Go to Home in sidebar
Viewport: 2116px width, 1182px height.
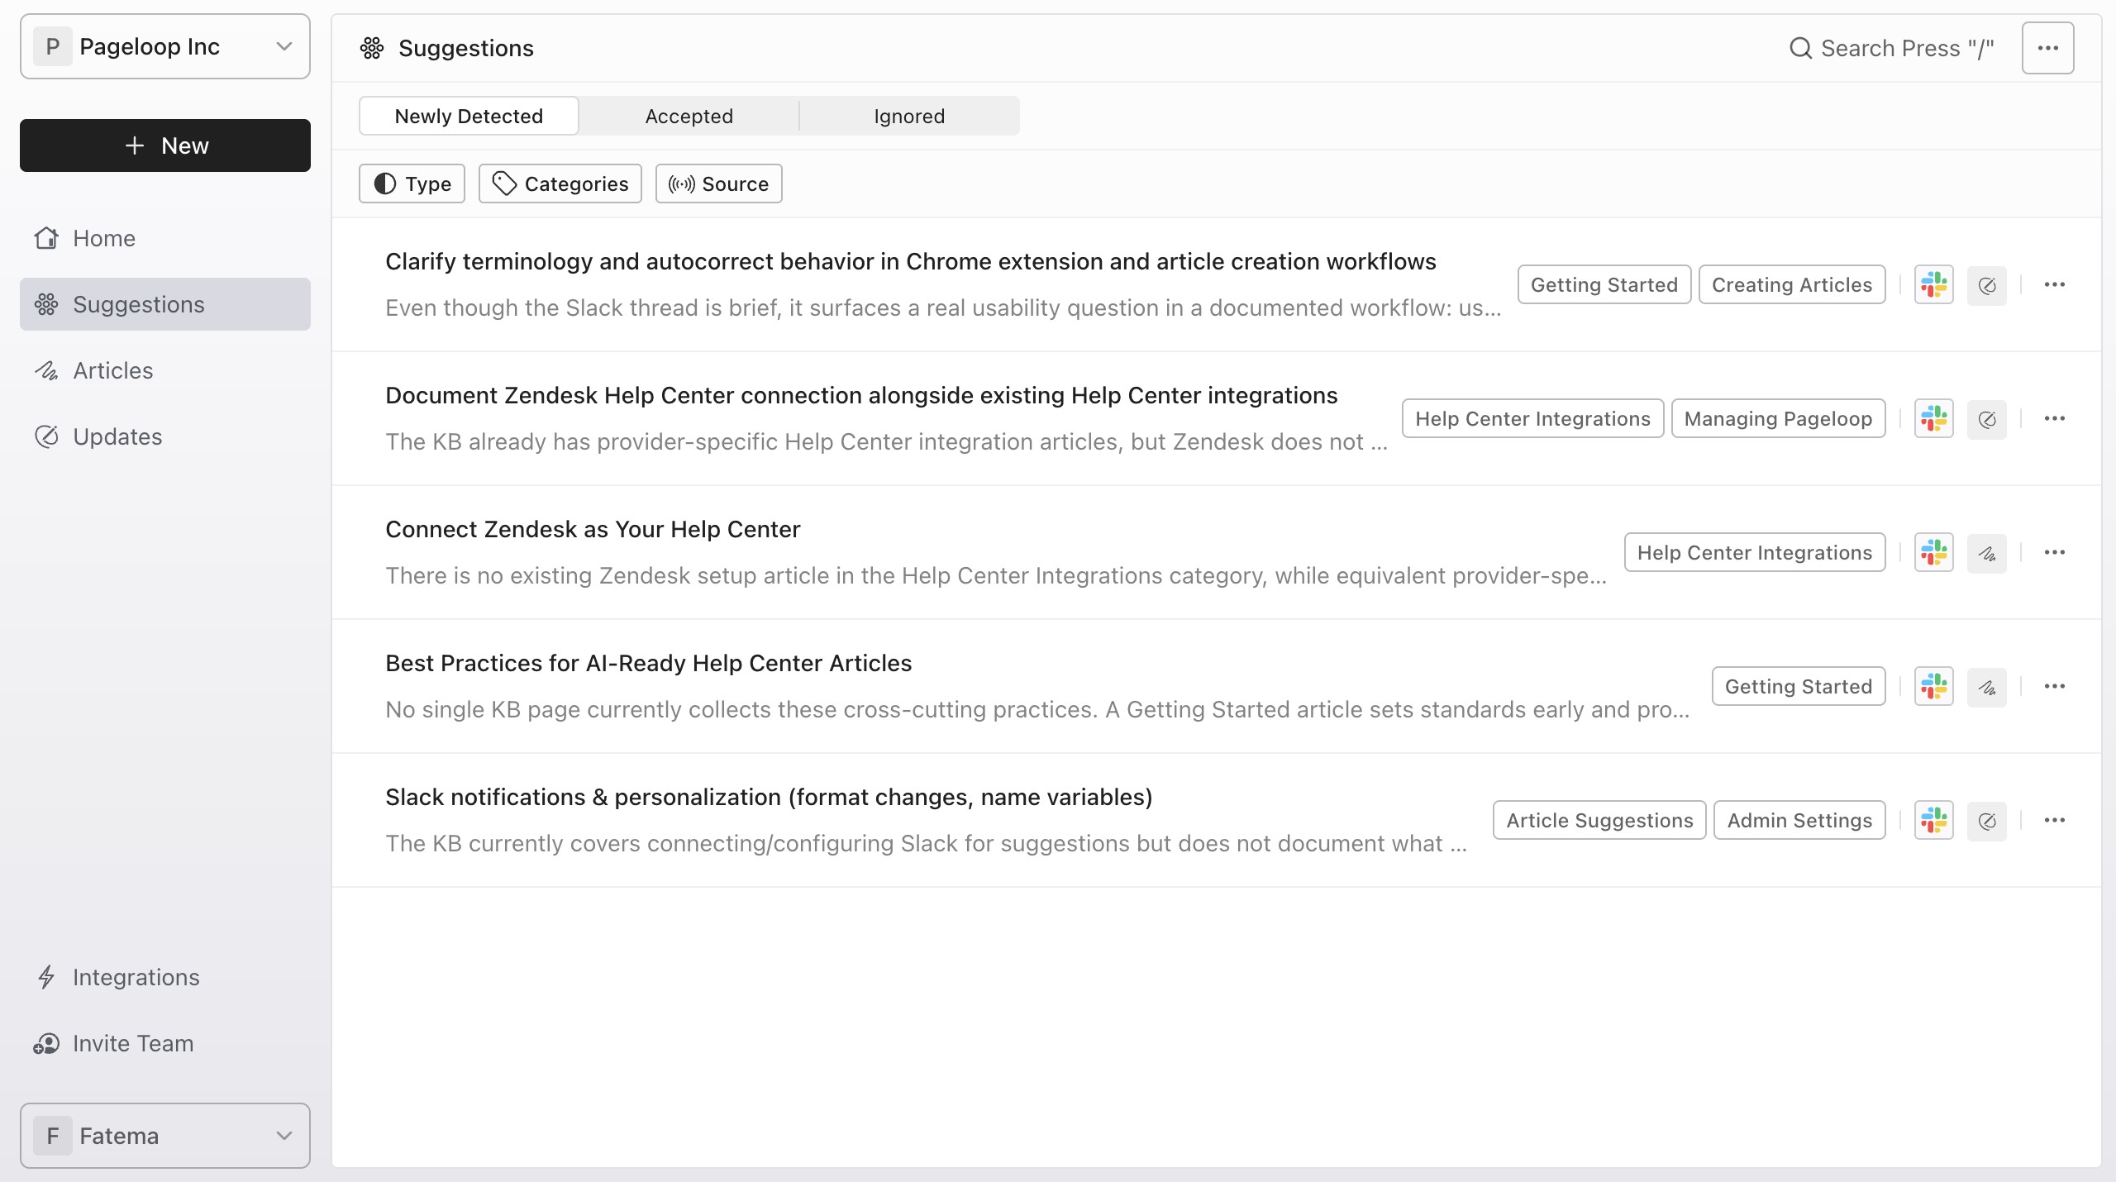coord(165,238)
